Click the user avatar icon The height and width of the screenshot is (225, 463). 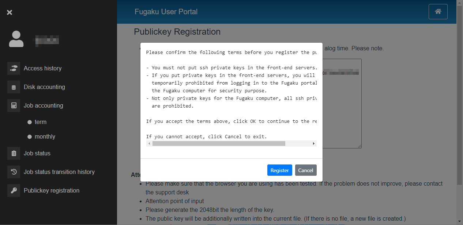pos(16,39)
